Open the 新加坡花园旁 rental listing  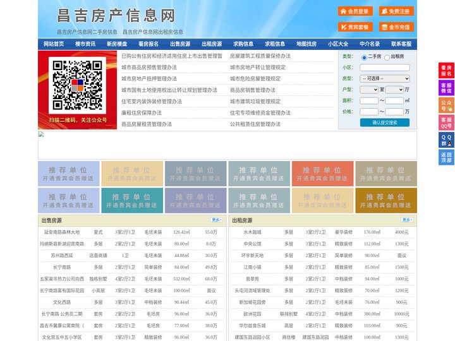(252, 302)
